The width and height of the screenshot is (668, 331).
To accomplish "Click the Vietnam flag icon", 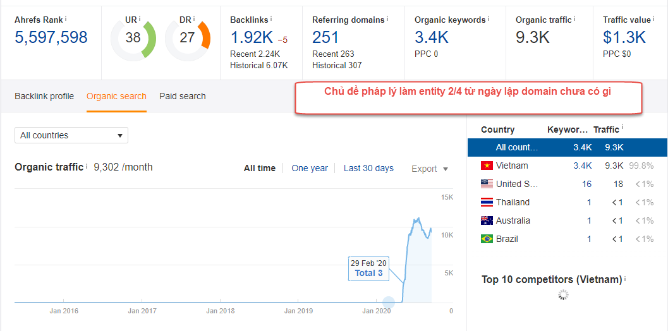I will 487,165.
